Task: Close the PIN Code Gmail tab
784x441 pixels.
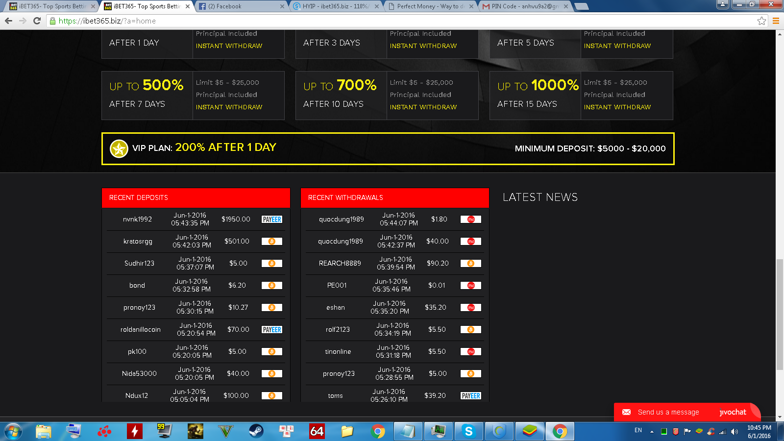Action: 566,6
